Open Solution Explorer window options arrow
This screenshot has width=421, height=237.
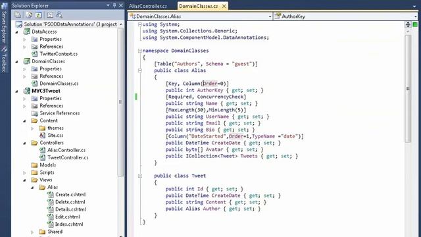[108, 5]
